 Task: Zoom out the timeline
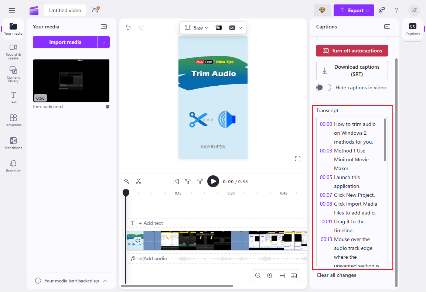[x=258, y=275]
